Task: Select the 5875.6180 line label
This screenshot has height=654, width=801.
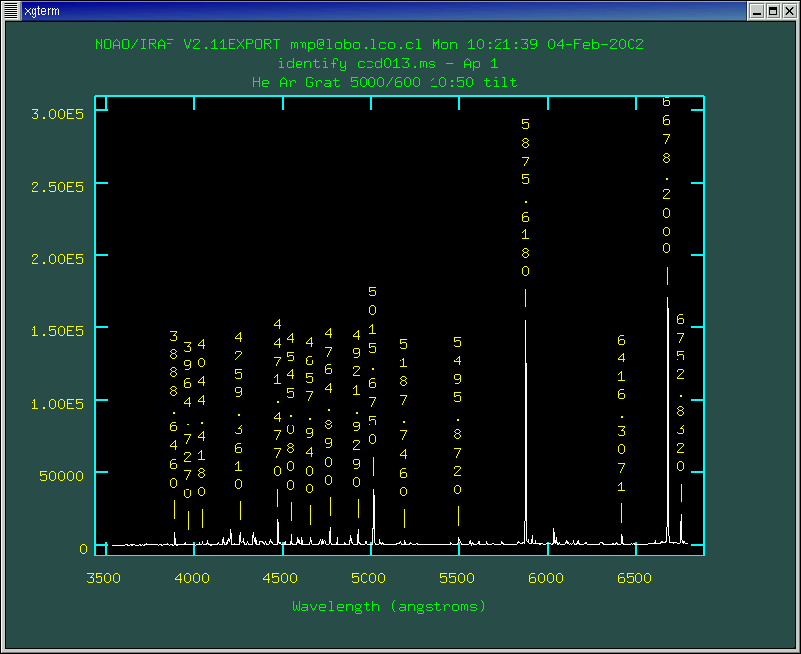Action: coord(525,197)
